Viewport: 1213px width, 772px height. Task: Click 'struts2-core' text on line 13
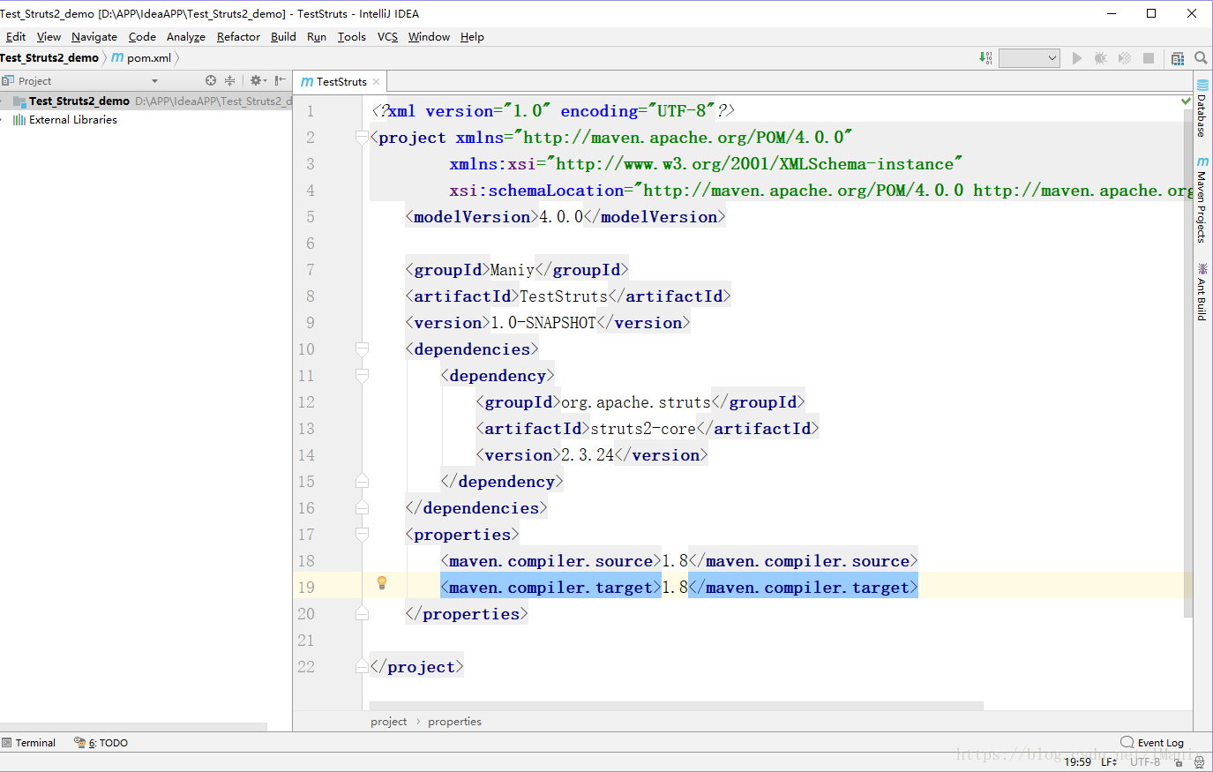click(643, 429)
